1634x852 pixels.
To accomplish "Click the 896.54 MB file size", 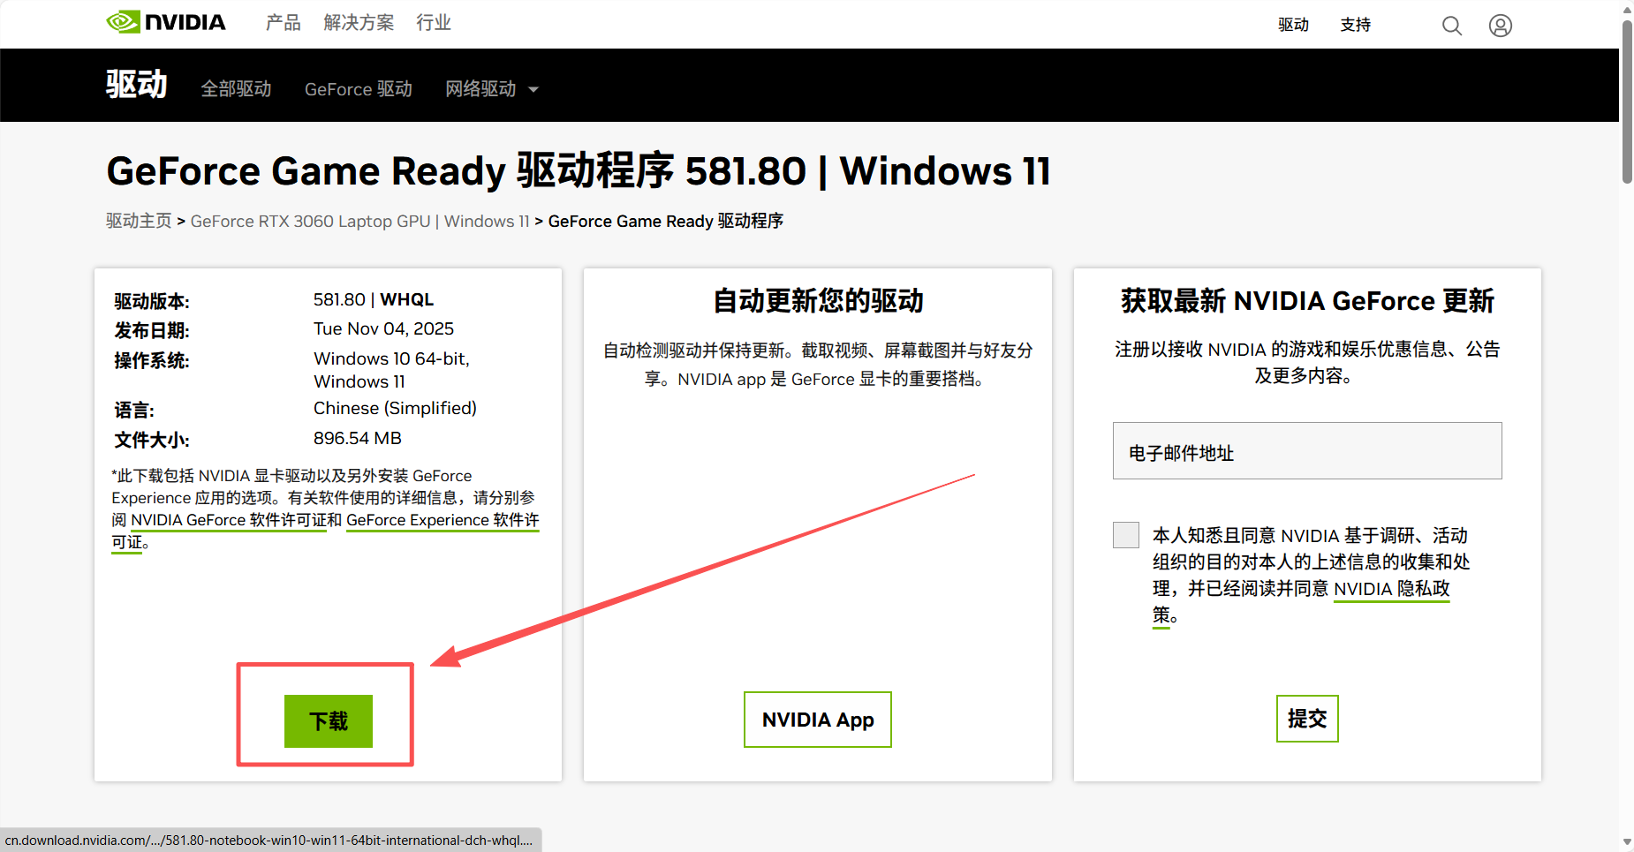I will [x=358, y=438].
